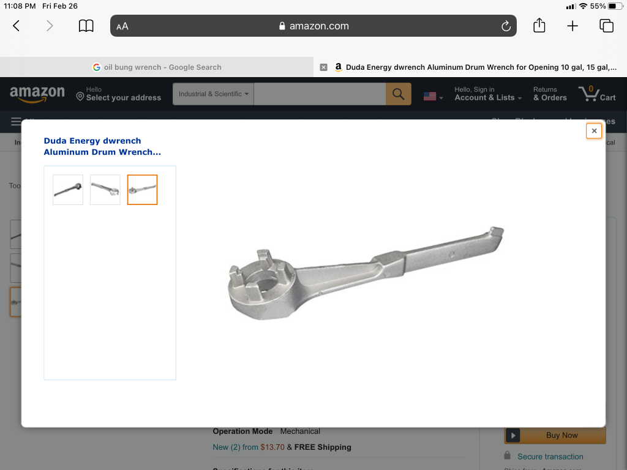This screenshot has height=470, width=627.
Task: Add a new Safari tab with plus icon
Action: (573, 26)
